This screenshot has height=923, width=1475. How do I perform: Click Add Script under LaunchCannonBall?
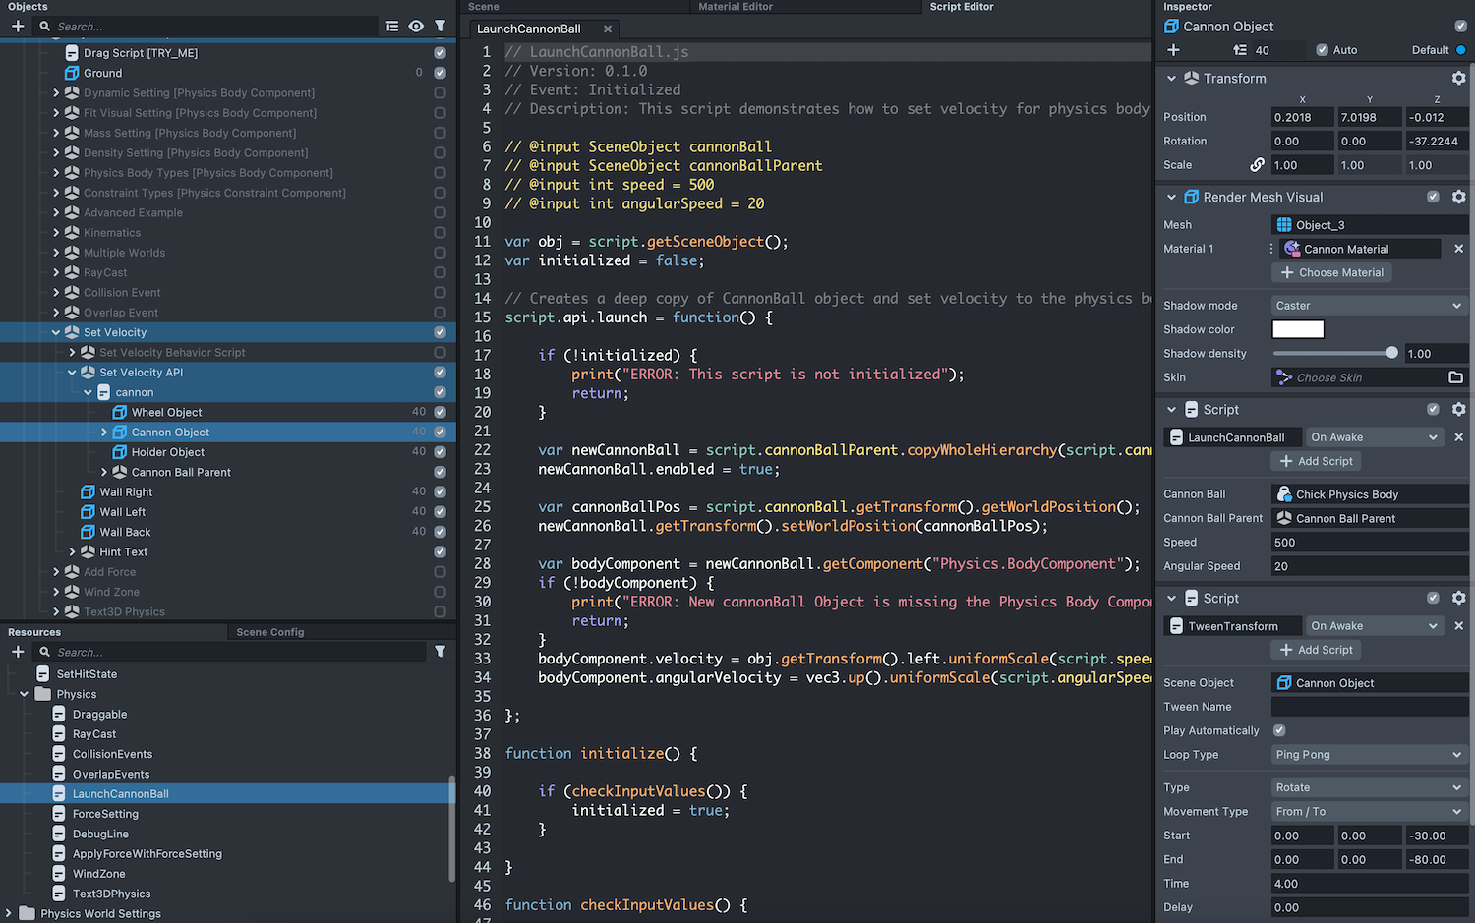coord(1316,461)
